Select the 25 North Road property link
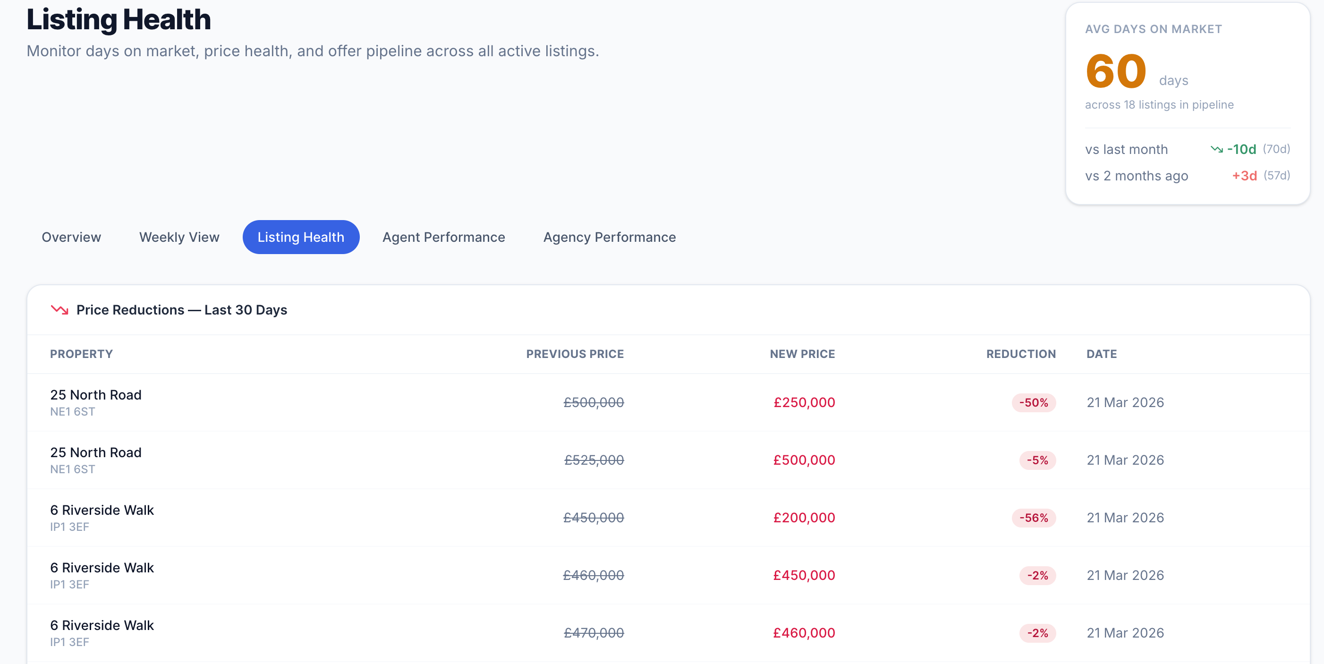 (x=95, y=395)
